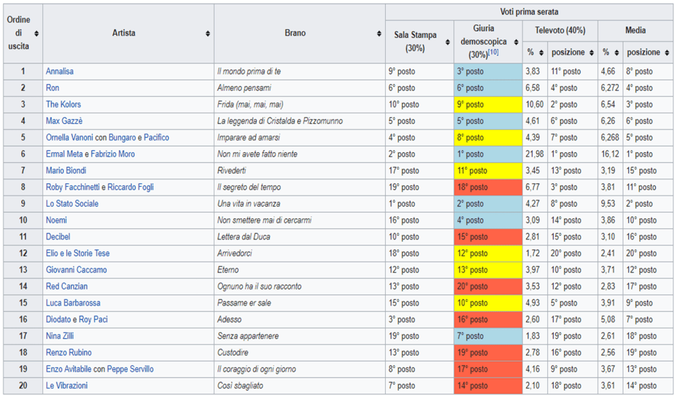Image resolution: width=683 pixels, height=396 pixels.
Task: Open the Le Vibrazioni link
Action: [x=66, y=386]
